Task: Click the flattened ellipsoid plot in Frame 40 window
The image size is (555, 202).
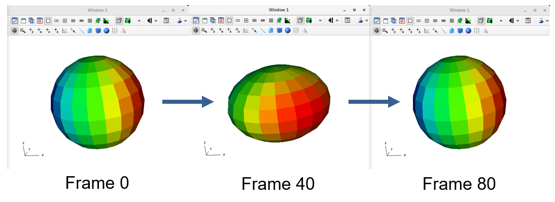Action: 279,103
